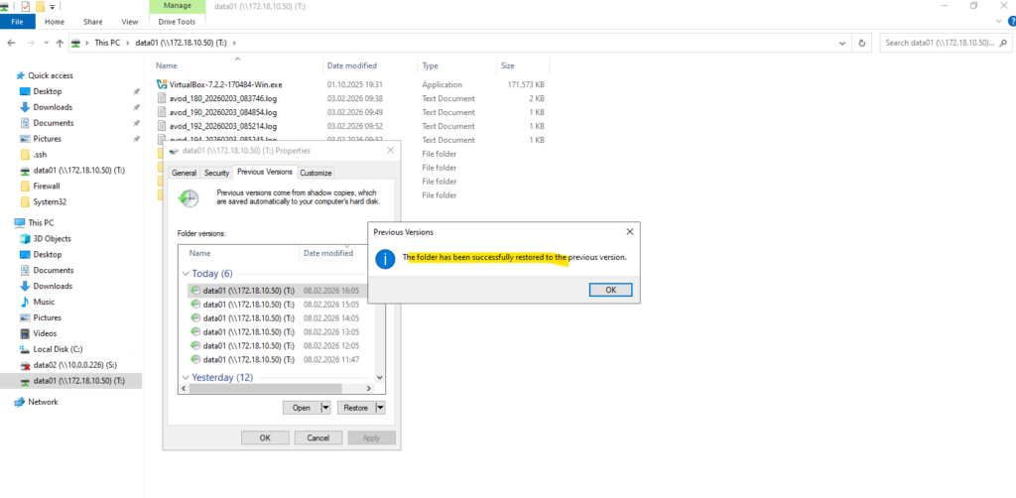Select the 08.02.2026 15:05 folder version

[x=276, y=305]
